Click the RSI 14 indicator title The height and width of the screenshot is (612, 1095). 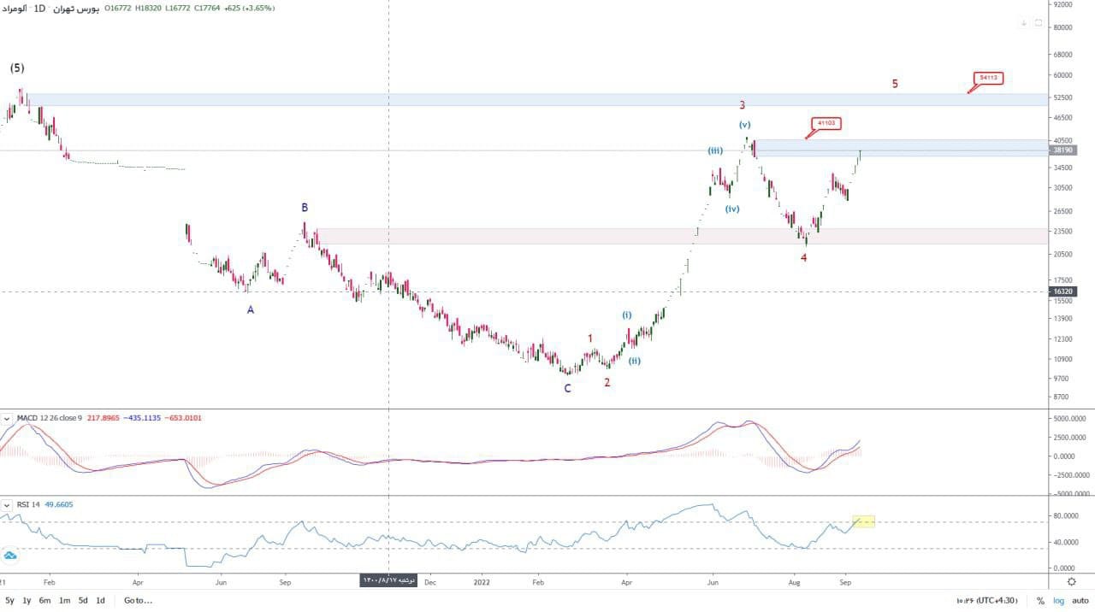coord(28,504)
